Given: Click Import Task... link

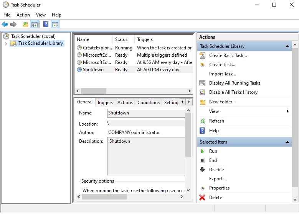Looking at the screenshot, I should [222, 74].
